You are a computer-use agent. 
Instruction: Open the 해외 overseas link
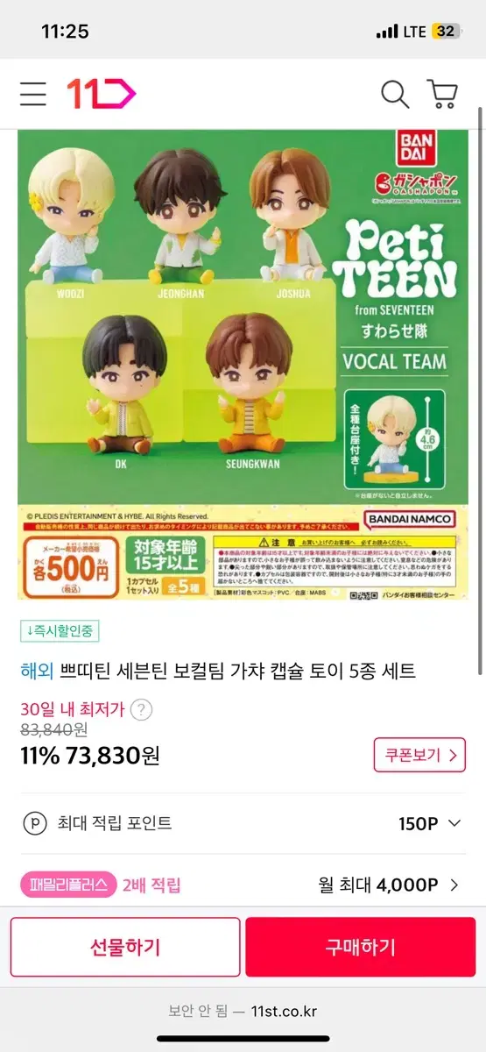click(x=37, y=671)
